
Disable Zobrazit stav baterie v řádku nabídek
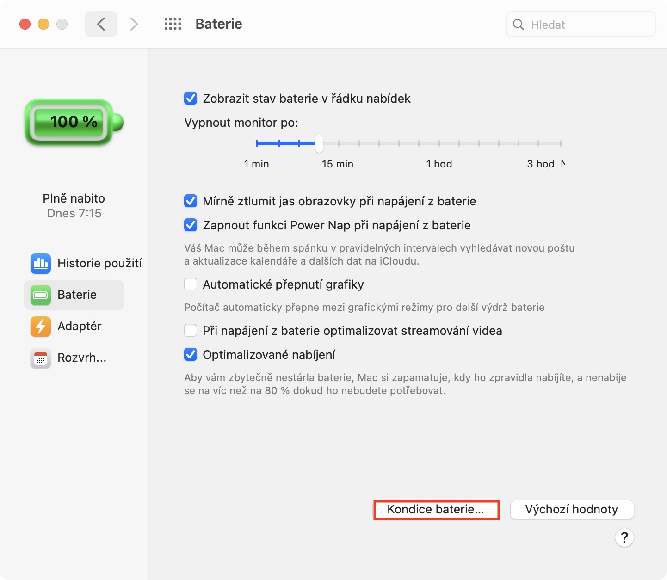[191, 99]
